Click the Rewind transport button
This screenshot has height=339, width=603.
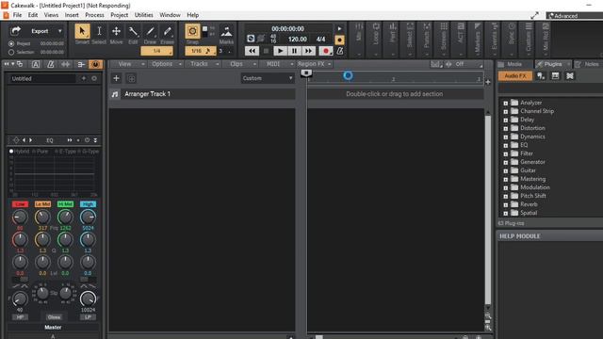[252, 51]
